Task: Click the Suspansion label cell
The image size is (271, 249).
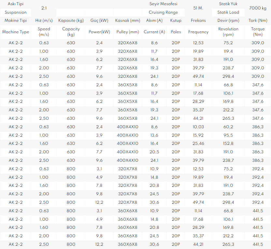Action: click(16, 12)
